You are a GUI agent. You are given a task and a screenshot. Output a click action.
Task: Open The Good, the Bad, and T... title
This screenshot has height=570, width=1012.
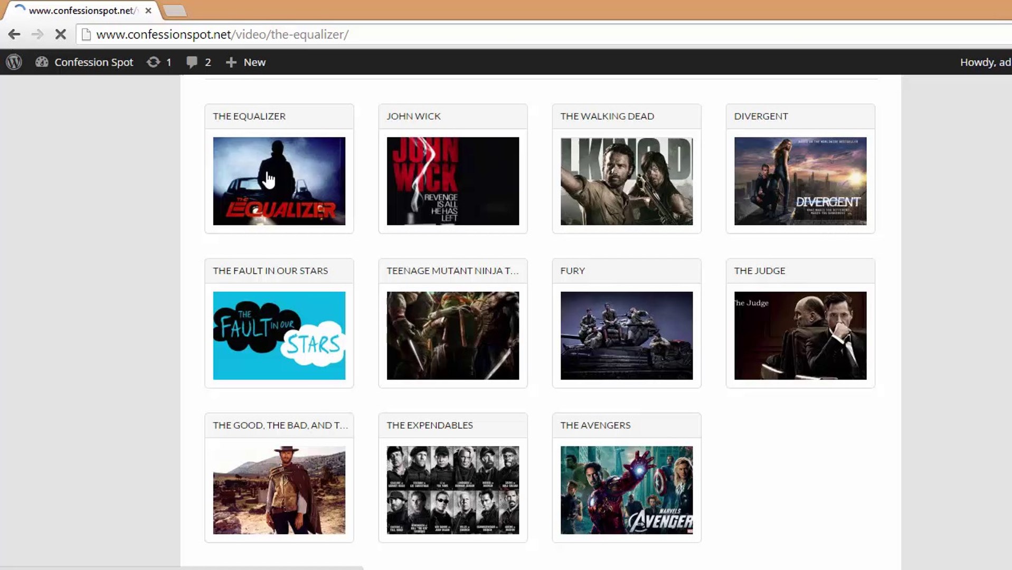280,425
